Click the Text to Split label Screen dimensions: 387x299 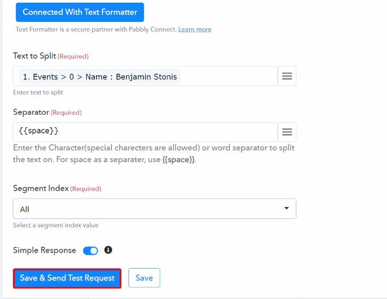35,56
